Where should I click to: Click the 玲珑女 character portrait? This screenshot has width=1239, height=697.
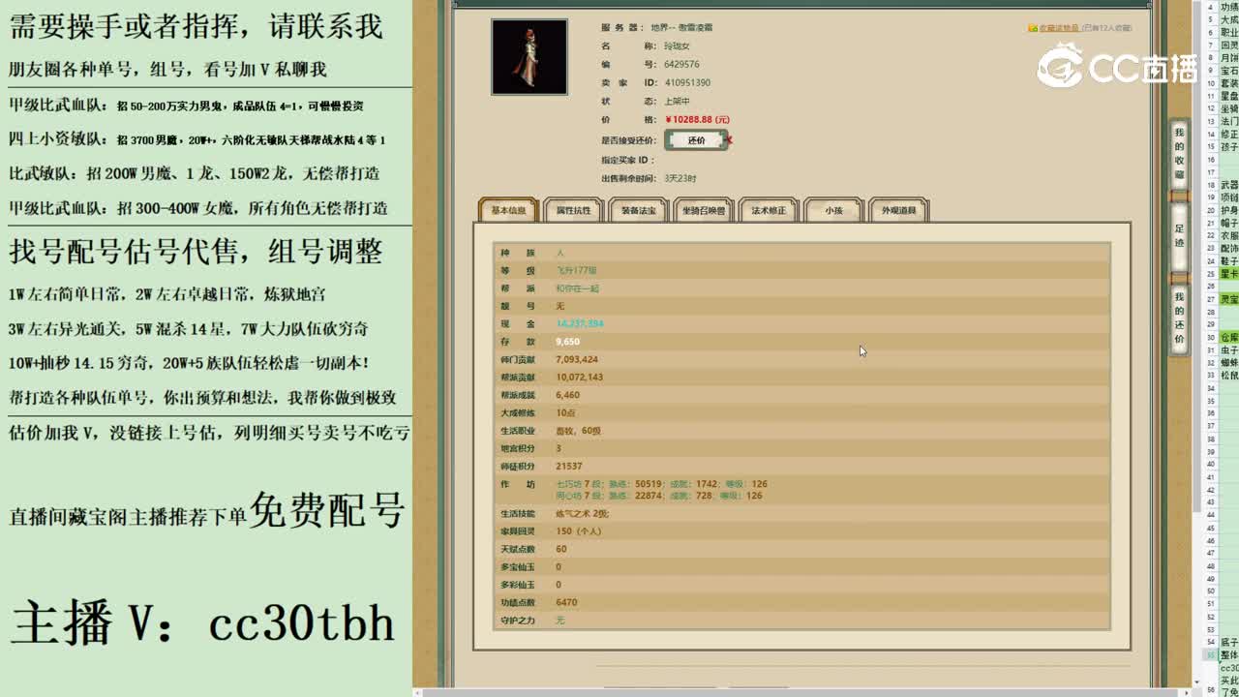click(529, 55)
